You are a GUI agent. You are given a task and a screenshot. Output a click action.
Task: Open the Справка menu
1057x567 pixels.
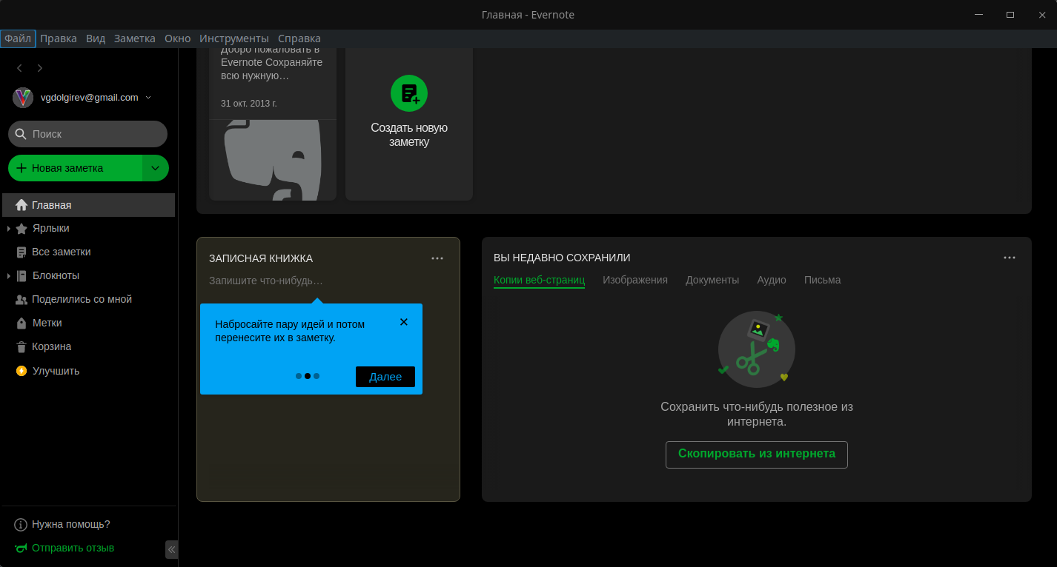point(299,38)
